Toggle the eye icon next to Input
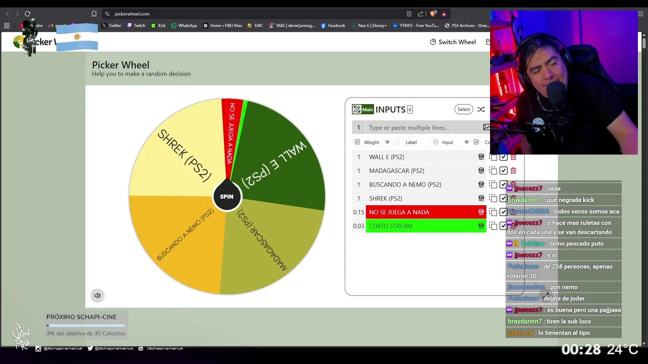Screen dimensions: 648x364 [467, 142]
